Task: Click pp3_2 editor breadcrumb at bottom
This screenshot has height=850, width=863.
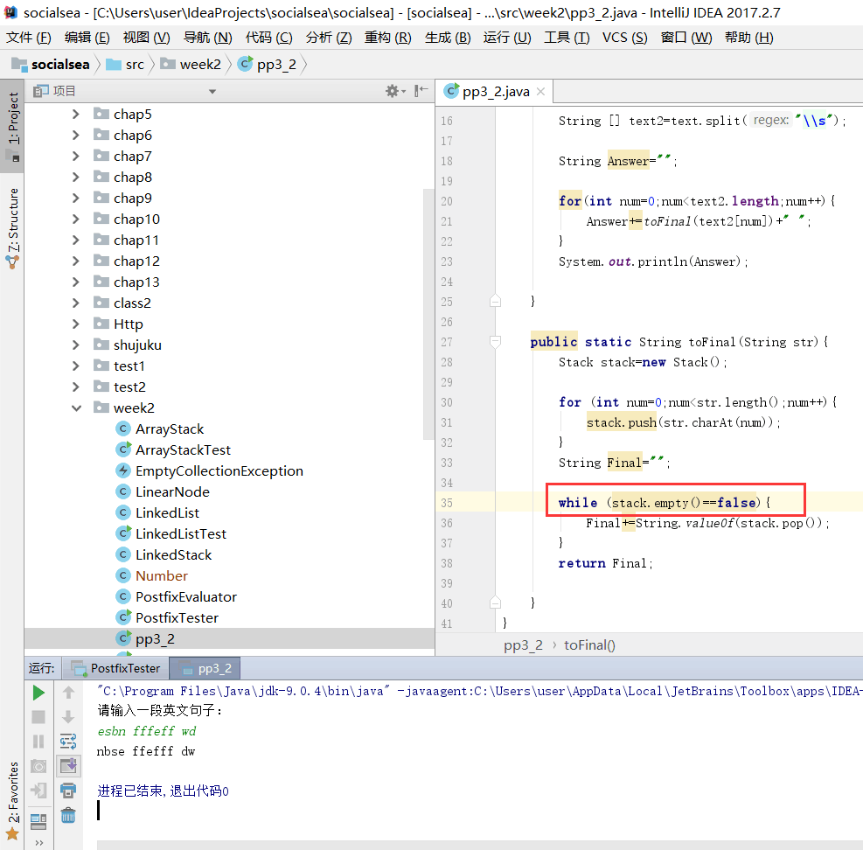Action: click(x=523, y=644)
